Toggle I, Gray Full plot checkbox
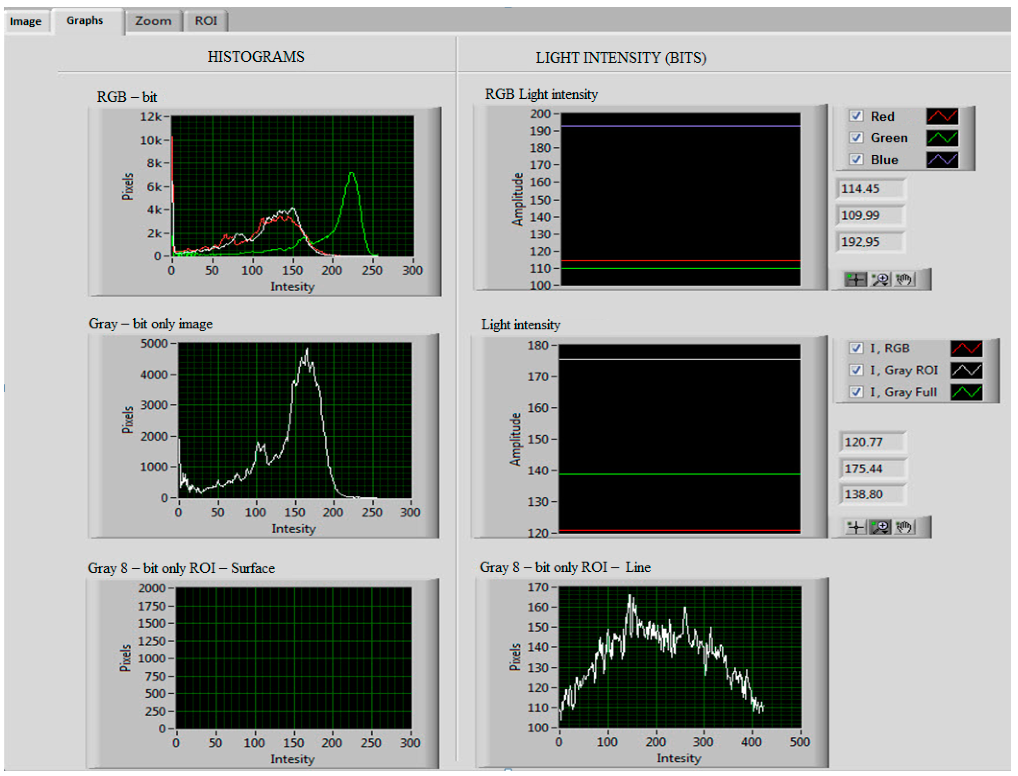 856,392
